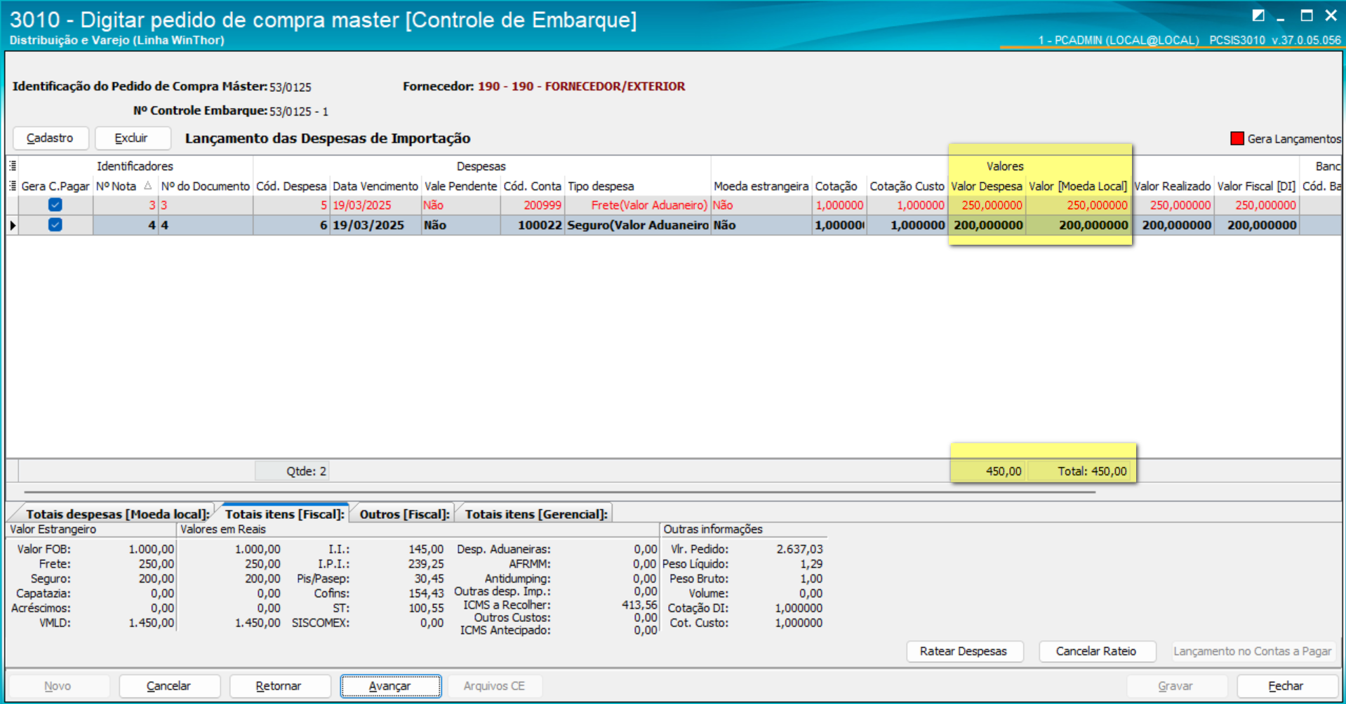Click the Total: 450,00 footer cell
The height and width of the screenshot is (704, 1346).
coord(1079,471)
